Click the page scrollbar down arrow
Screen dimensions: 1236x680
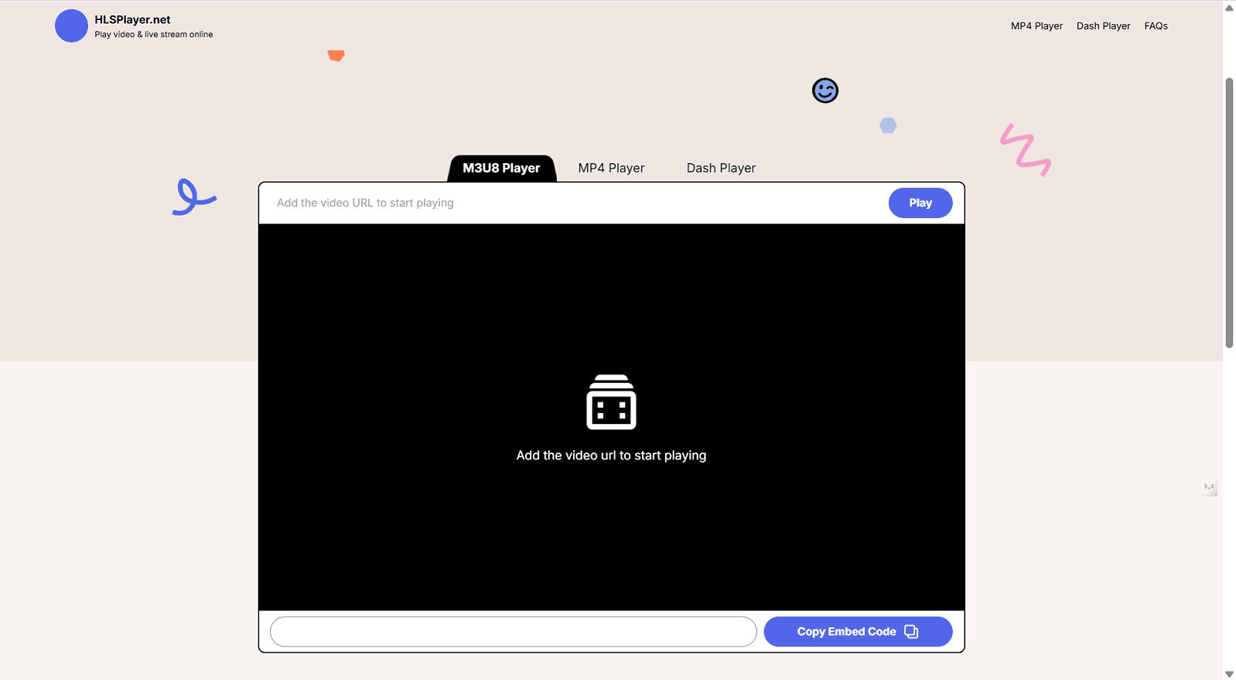click(1229, 674)
